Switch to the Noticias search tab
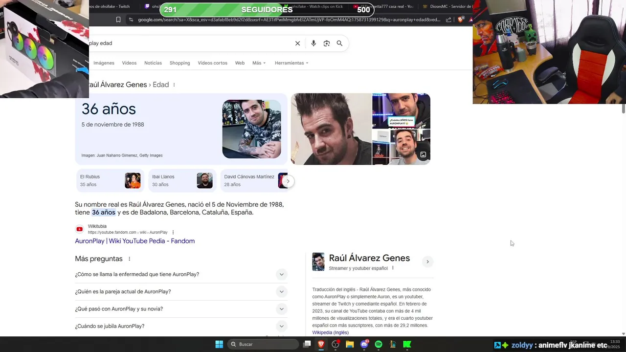626x352 pixels. (x=153, y=63)
